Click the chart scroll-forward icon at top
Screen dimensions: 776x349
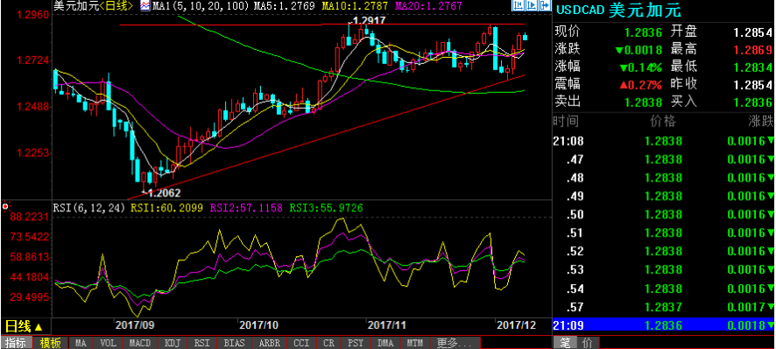(x=531, y=5)
